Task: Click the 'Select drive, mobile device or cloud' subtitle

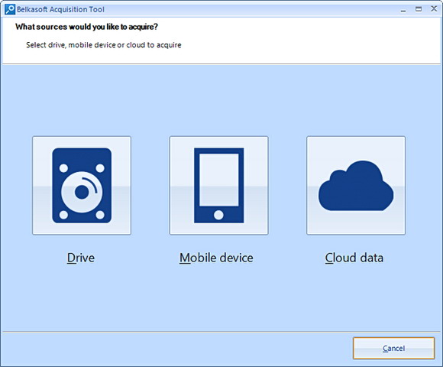Action: 104,45
